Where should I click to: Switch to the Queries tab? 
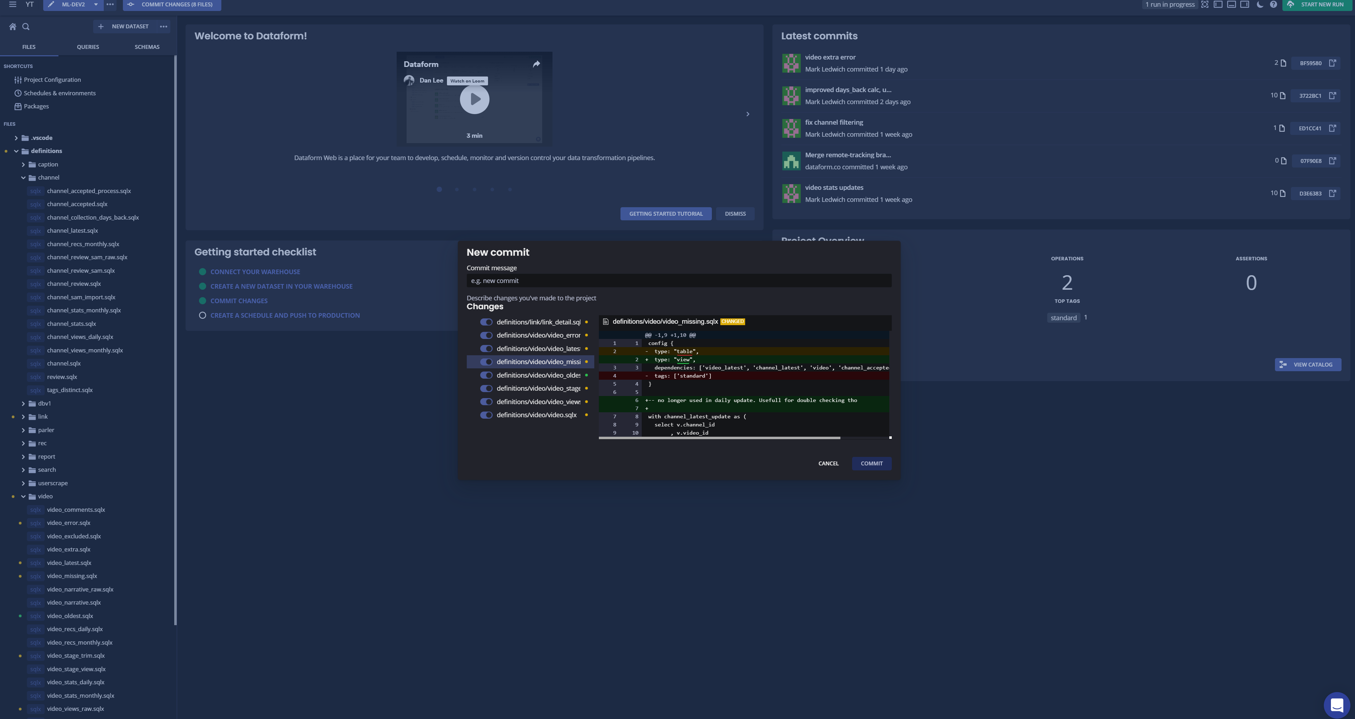point(88,47)
